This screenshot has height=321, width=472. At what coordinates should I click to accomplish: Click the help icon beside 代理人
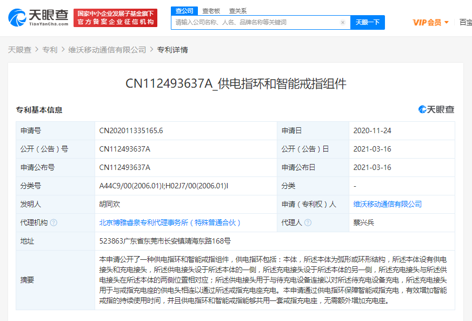(308, 222)
